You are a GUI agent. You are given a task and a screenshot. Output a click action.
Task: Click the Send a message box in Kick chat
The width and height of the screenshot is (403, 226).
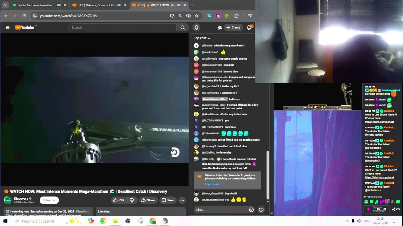[377, 209]
